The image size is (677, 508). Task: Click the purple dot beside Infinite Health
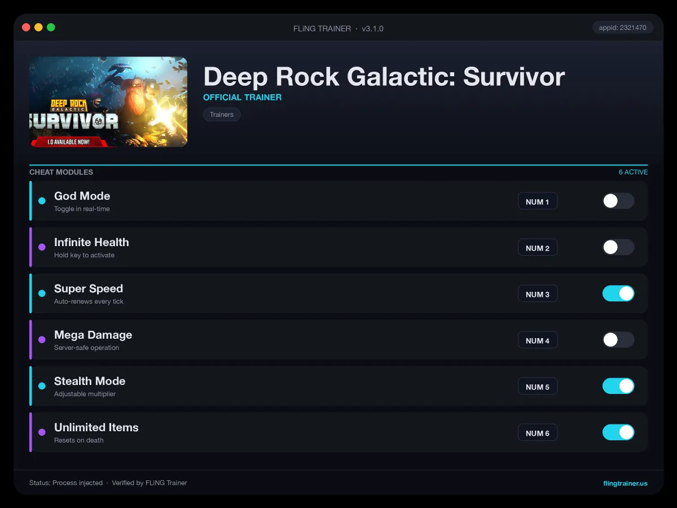(x=42, y=247)
